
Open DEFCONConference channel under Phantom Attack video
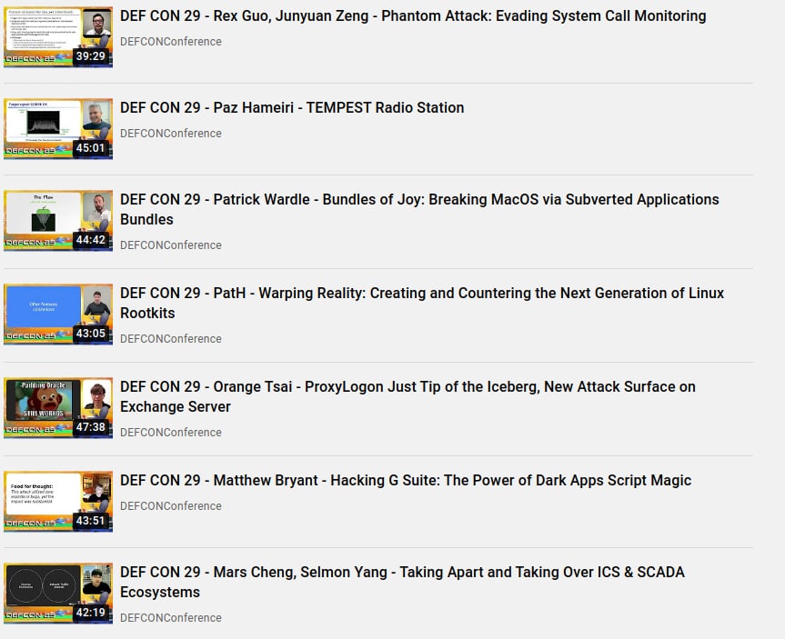171,42
